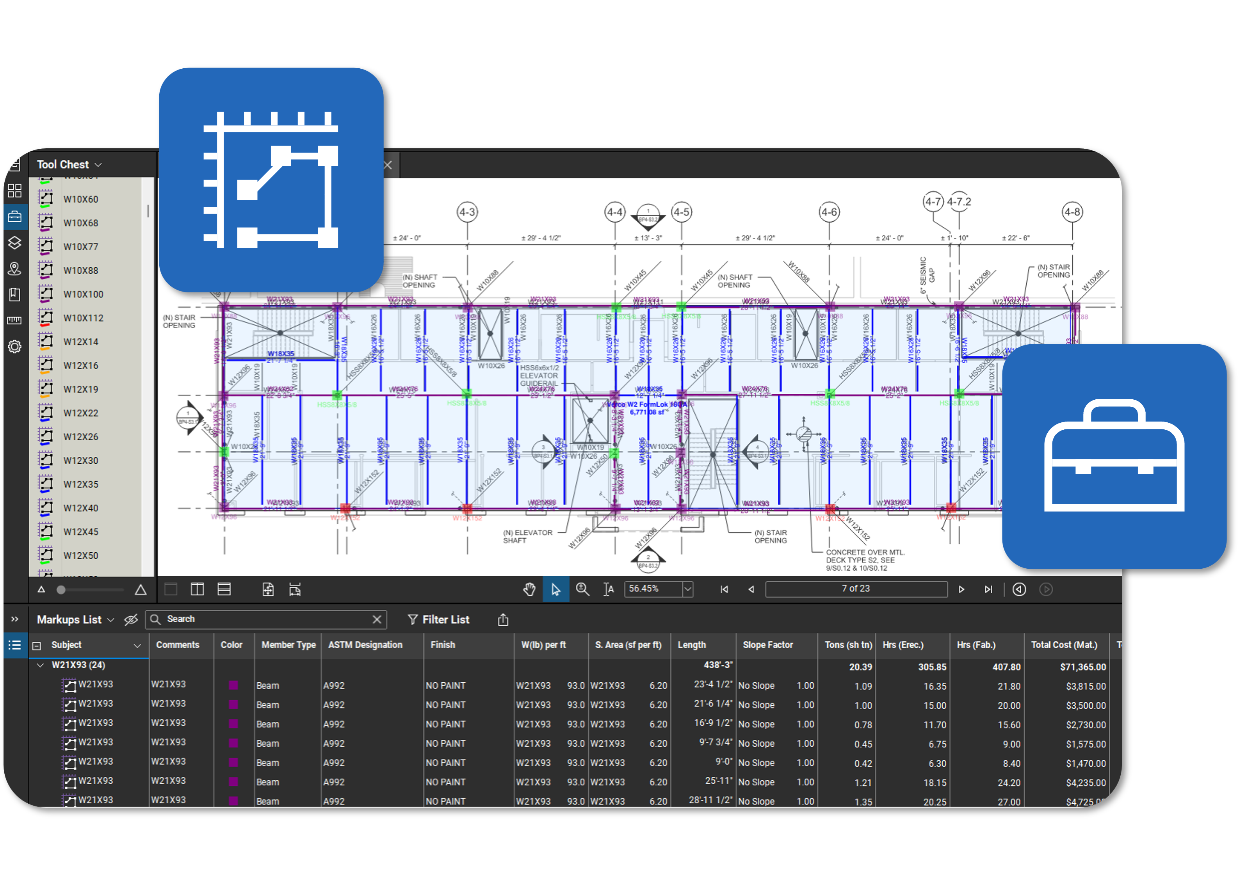The height and width of the screenshot is (888, 1239).
Task: Open the Places pin panel
Action: [x=15, y=268]
